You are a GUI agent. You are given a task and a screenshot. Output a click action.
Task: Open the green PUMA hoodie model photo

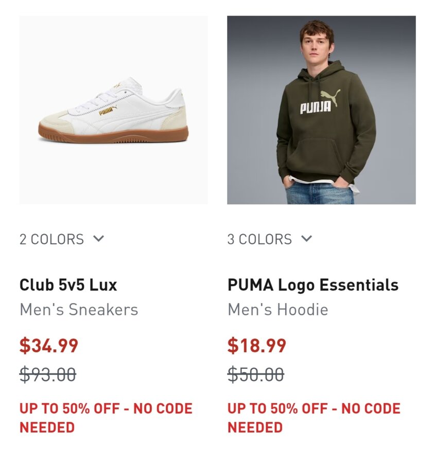click(x=321, y=110)
